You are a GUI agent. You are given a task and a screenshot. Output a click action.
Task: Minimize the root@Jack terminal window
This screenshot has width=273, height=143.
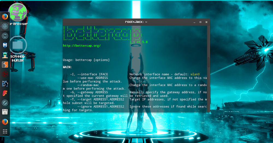[x=194, y=22]
